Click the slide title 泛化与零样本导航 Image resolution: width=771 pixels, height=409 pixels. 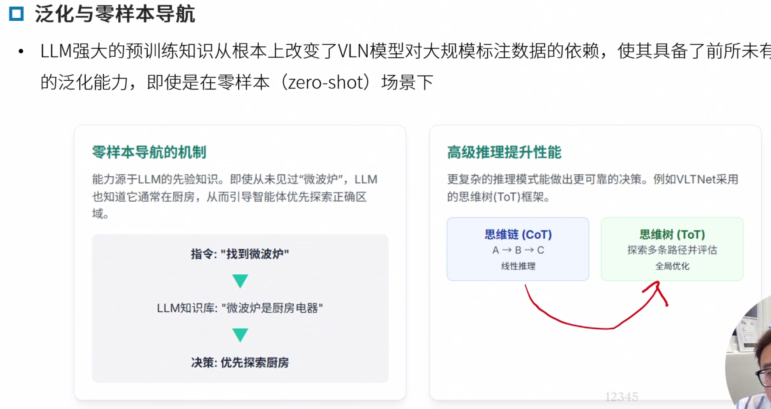115,14
